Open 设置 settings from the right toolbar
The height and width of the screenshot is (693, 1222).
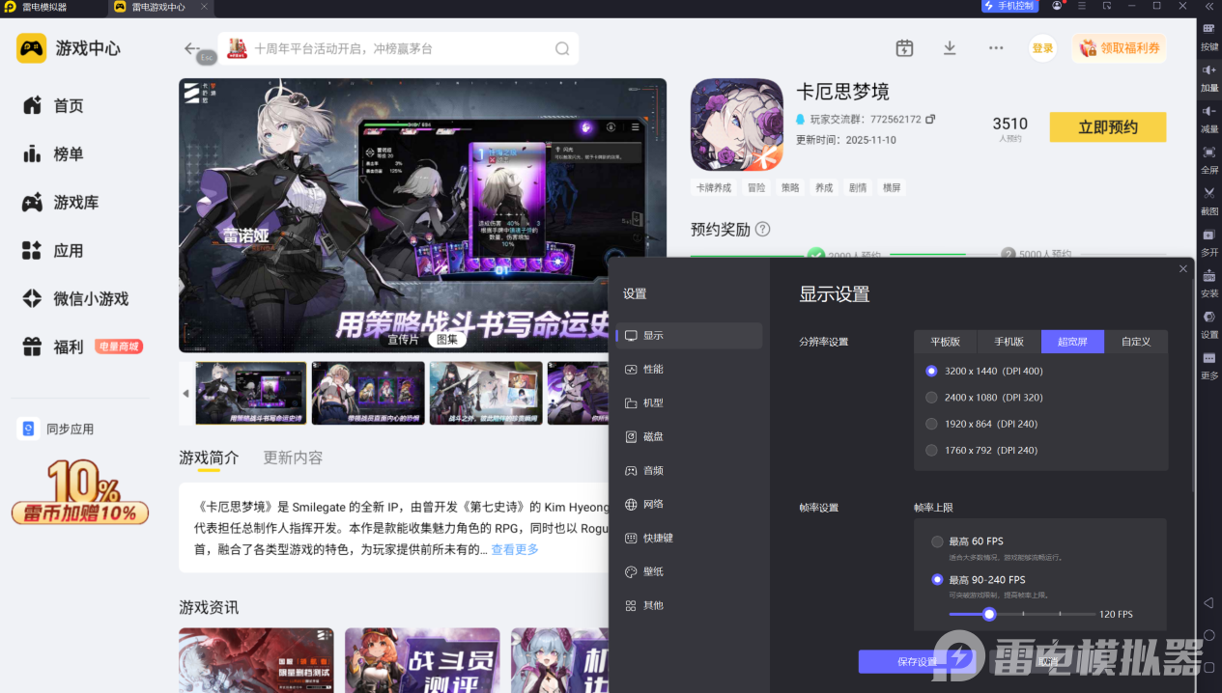click(1208, 324)
